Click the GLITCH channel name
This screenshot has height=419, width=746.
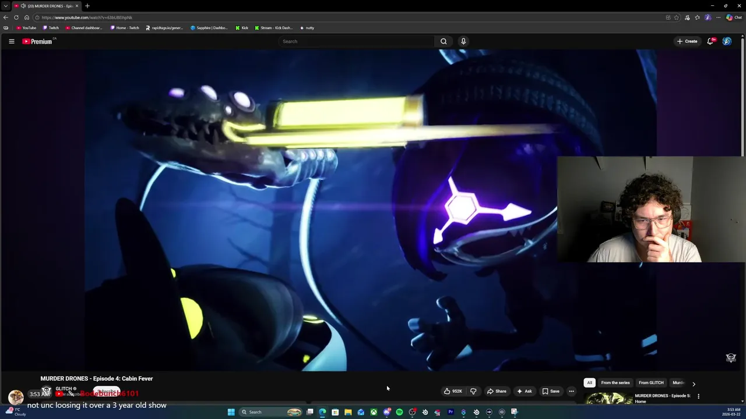pos(64,389)
